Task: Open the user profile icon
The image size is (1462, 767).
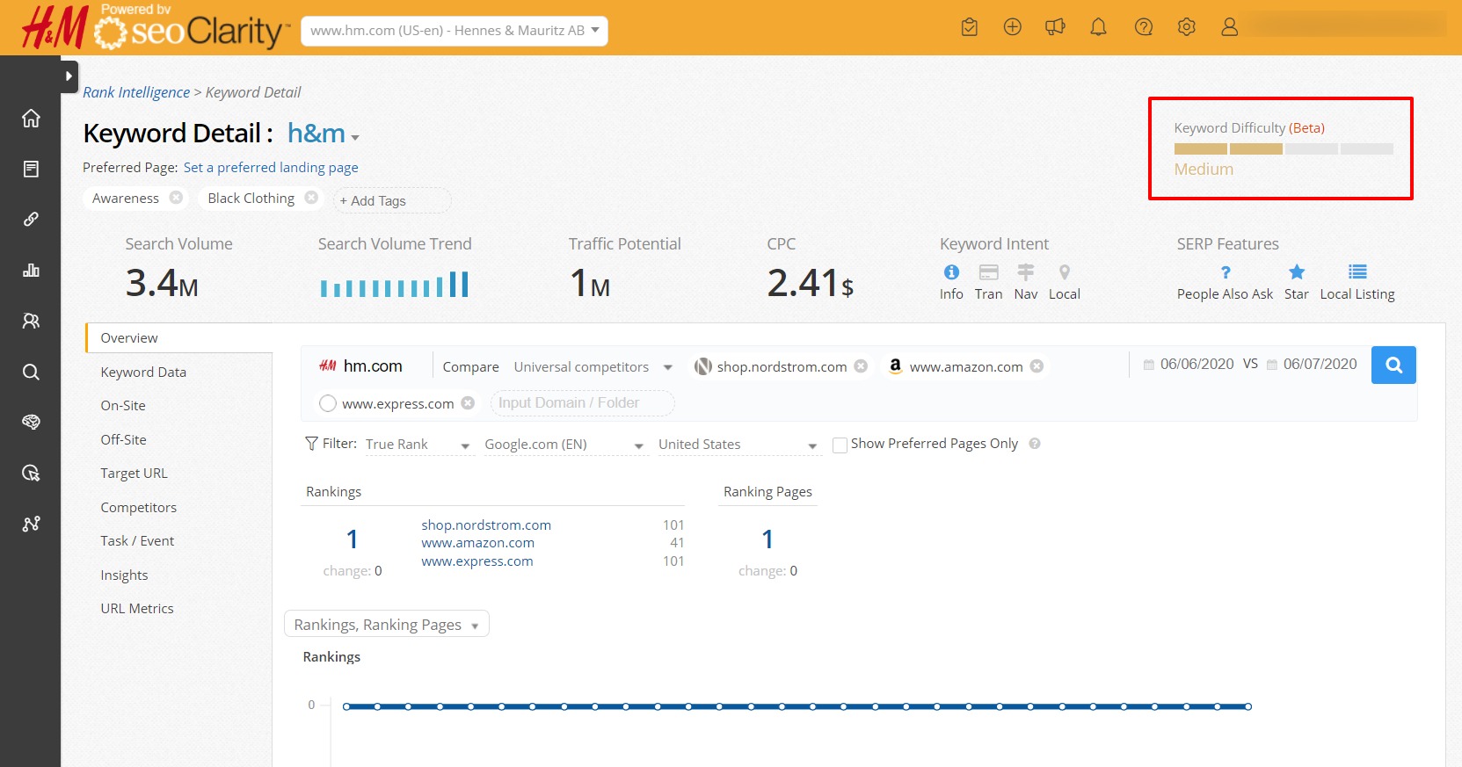Action: (x=1230, y=27)
